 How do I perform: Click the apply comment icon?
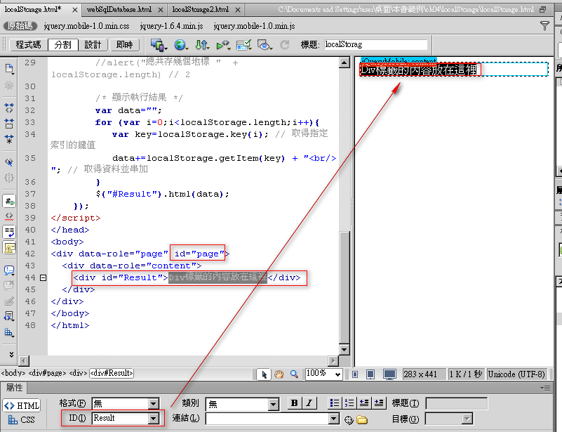coord(9,270)
